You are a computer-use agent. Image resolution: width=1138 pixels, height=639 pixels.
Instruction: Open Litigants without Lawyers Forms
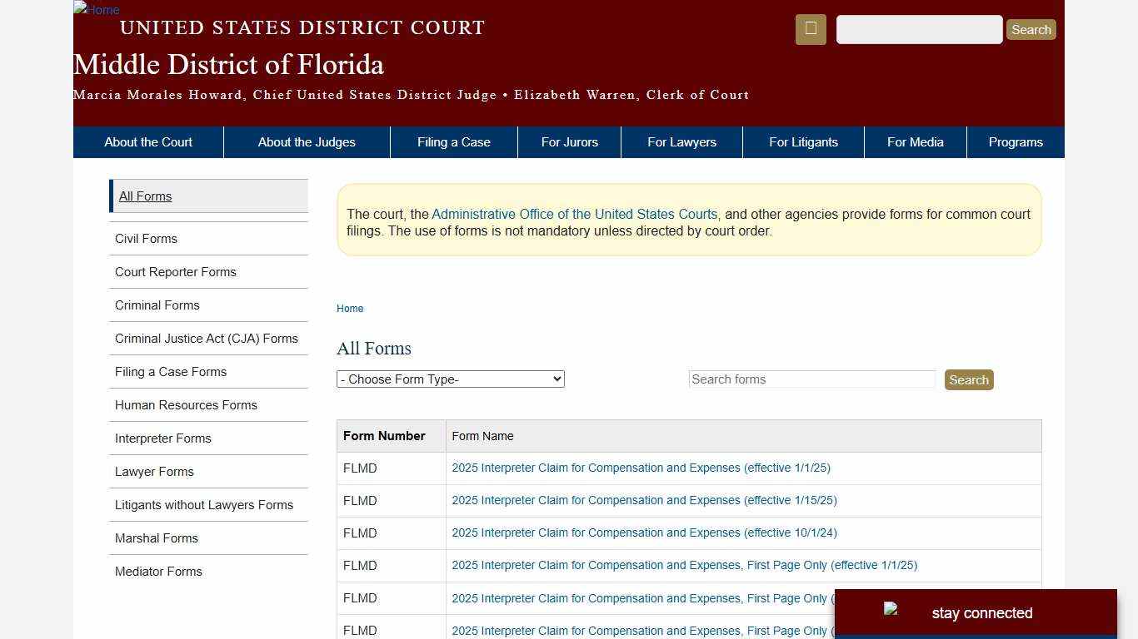point(203,504)
